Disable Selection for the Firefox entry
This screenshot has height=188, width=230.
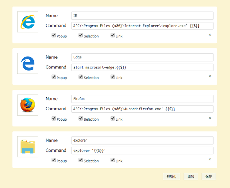(x=80, y=118)
